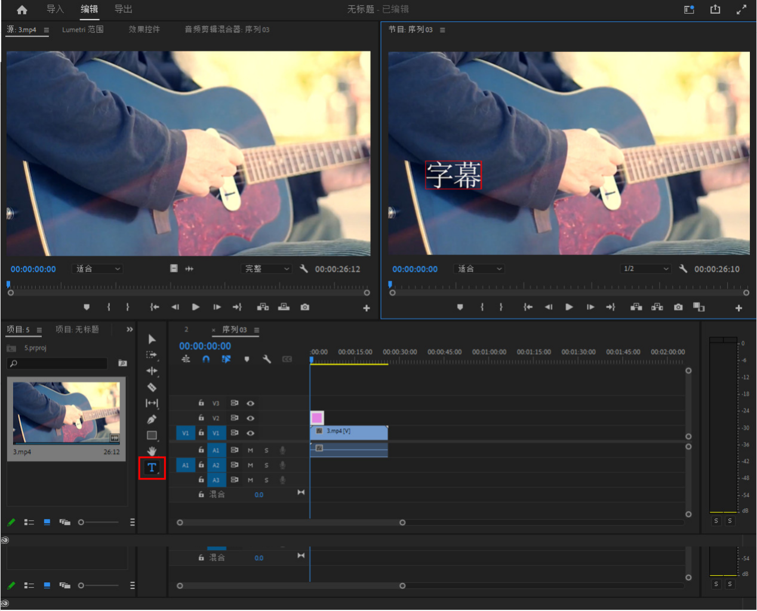
Task: Hide the V2 track output
Action: pos(251,418)
